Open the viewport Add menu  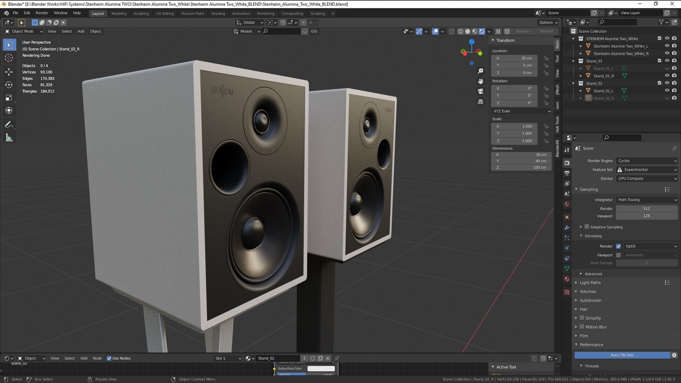[81, 31]
